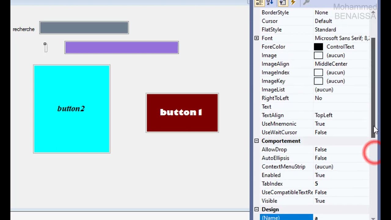Click the Microsoft Sans Serif font value

pyautogui.click(x=342, y=38)
